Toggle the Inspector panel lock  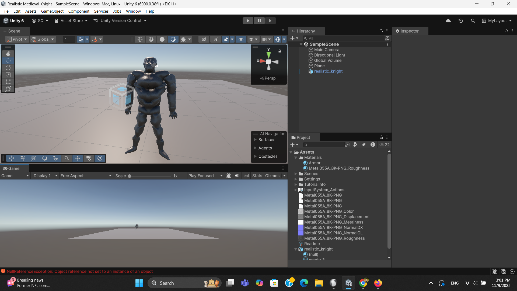pos(506,31)
